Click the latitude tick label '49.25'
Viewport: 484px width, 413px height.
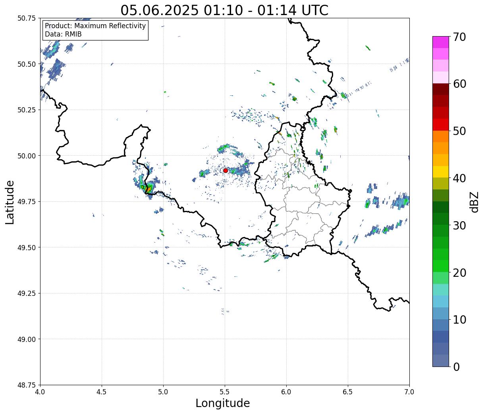(27, 293)
